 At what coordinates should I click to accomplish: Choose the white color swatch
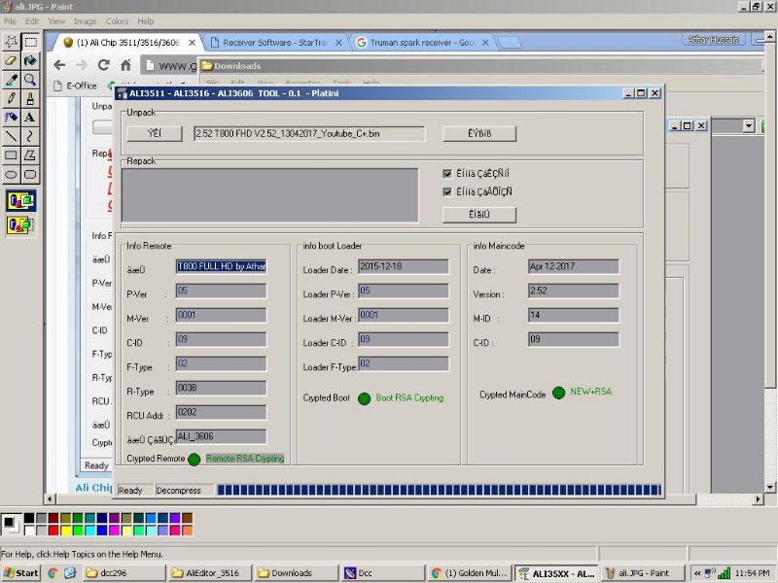(x=29, y=531)
